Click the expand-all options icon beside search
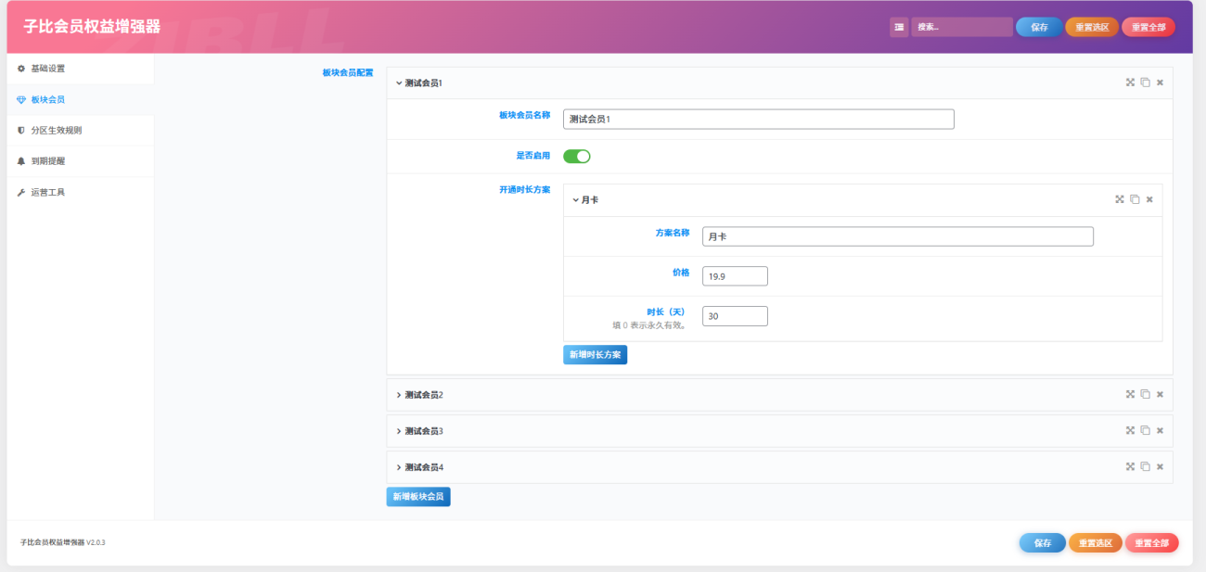The height and width of the screenshot is (572, 1206). pos(899,28)
